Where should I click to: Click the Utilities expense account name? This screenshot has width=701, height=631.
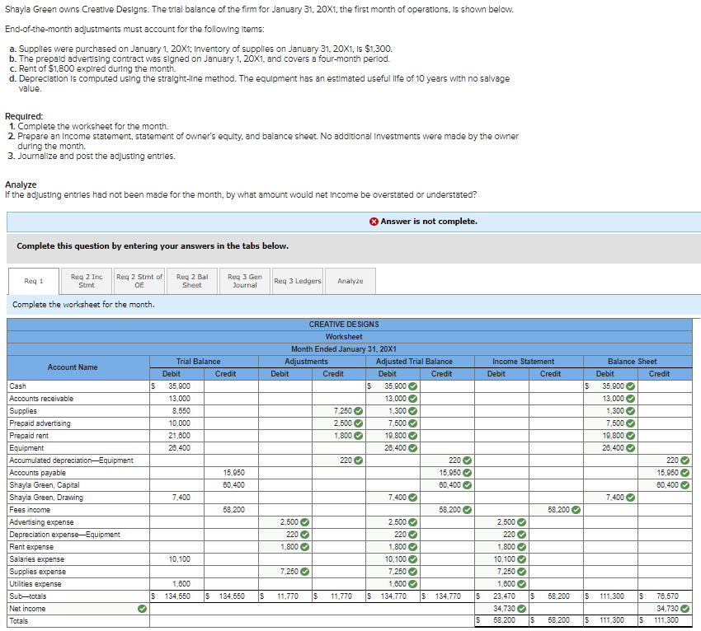(35, 584)
